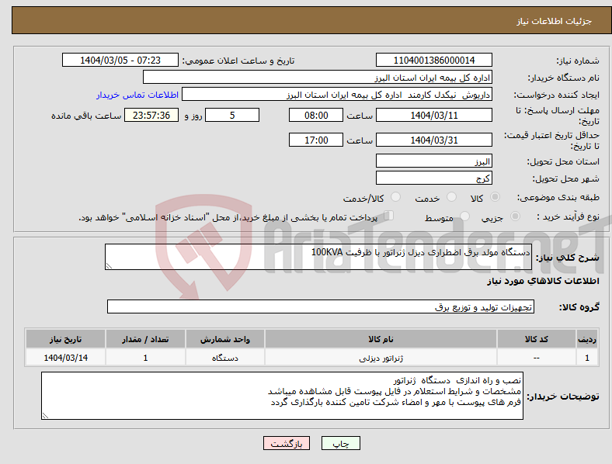Click the واحد شمارش column header
Screen dimensions: 612x464
click(225, 339)
